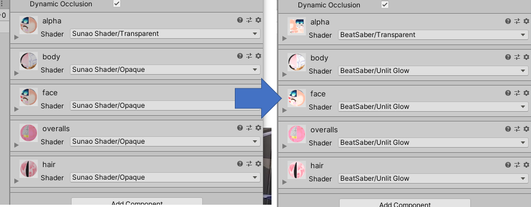Open Sunao Shader/Opaque dropdown for hair
Viewport: 531px width, 207px height.
tap(166, 177)
